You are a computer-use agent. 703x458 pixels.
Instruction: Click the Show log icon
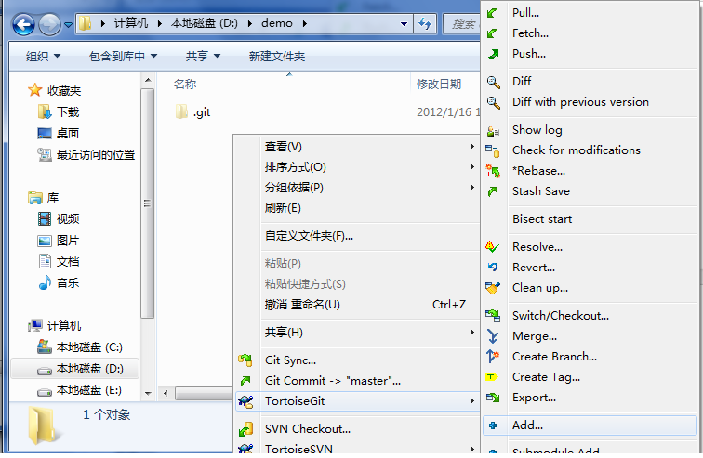(x=493, y=131)
